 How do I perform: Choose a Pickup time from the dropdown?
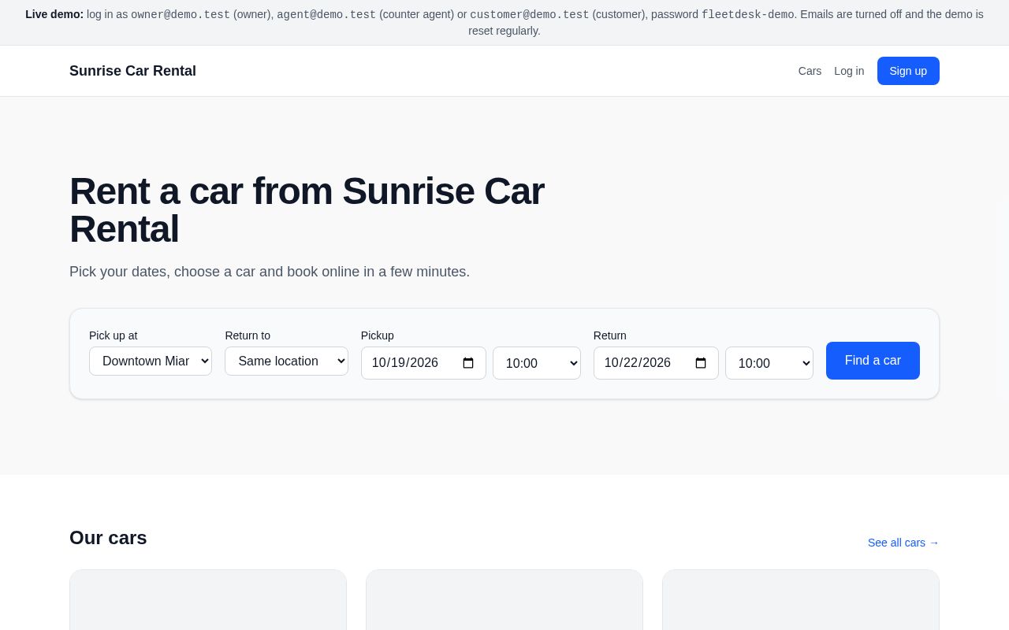(x=537, y=363)
